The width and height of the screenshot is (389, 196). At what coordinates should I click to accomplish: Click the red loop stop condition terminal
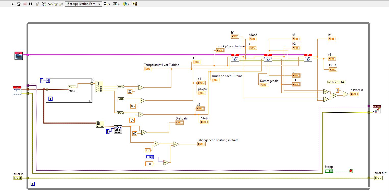(x=350, y=171)
